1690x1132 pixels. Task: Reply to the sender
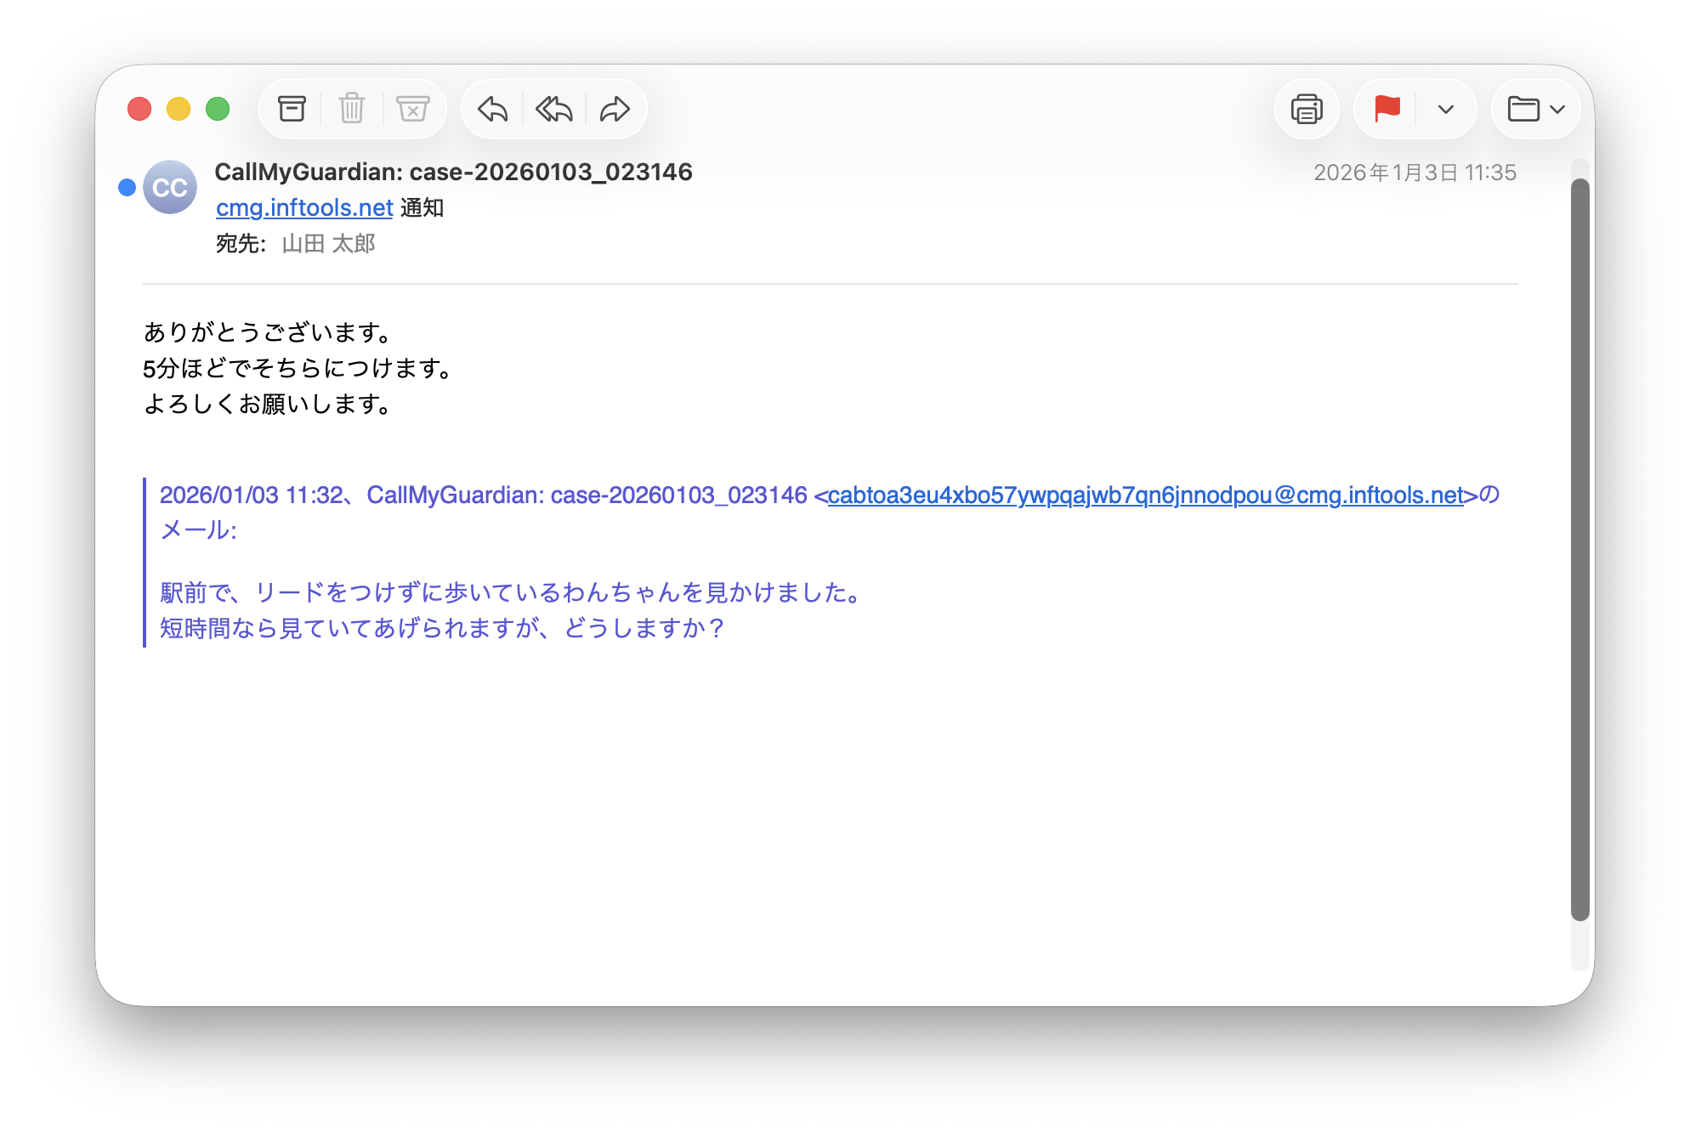pyautogui.click(x=492, y=109)
